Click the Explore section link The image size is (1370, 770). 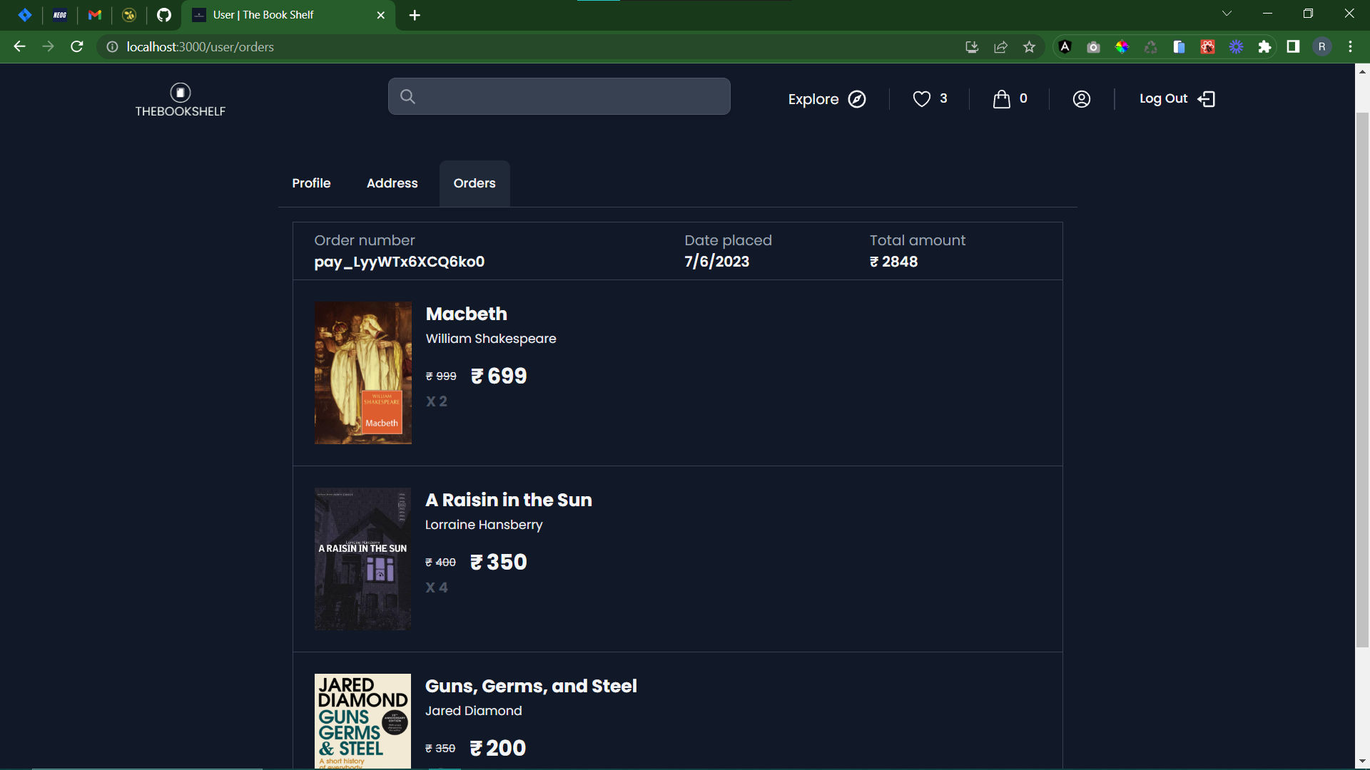828,98
